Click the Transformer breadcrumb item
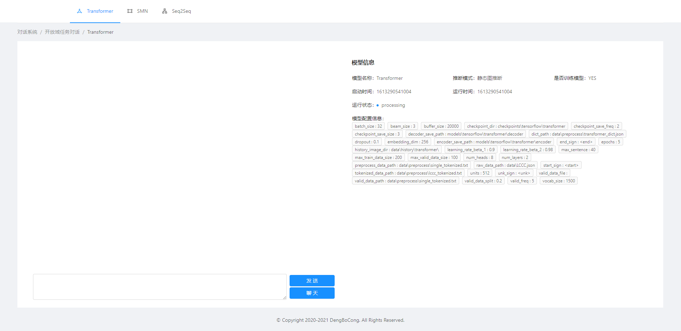 (x=100, y=32)
